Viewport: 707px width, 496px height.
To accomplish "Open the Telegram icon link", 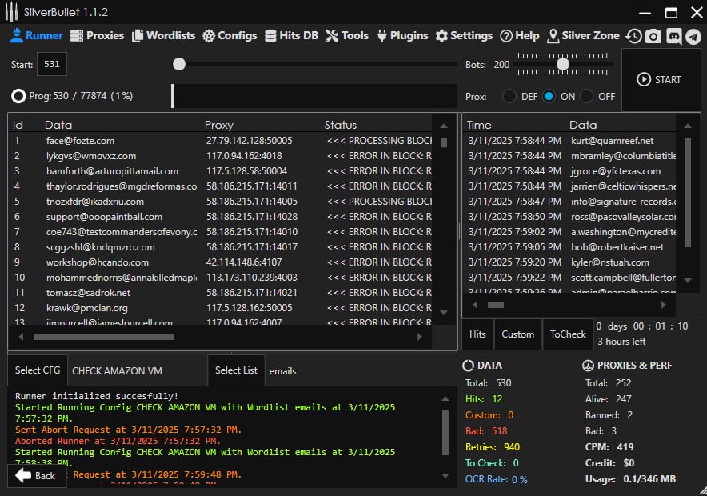I will (693, 36).
